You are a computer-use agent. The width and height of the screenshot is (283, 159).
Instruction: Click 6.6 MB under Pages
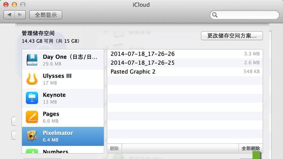[x=51, y=121]
